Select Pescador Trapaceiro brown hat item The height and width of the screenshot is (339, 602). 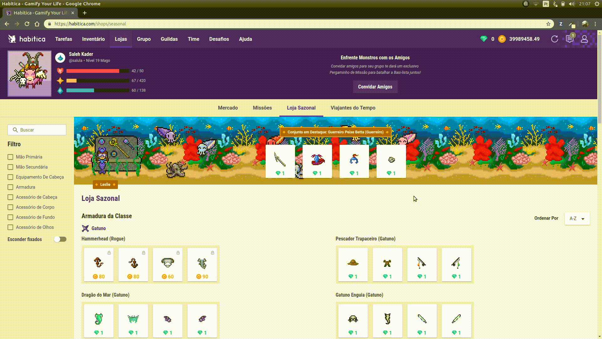pos(353,265)
